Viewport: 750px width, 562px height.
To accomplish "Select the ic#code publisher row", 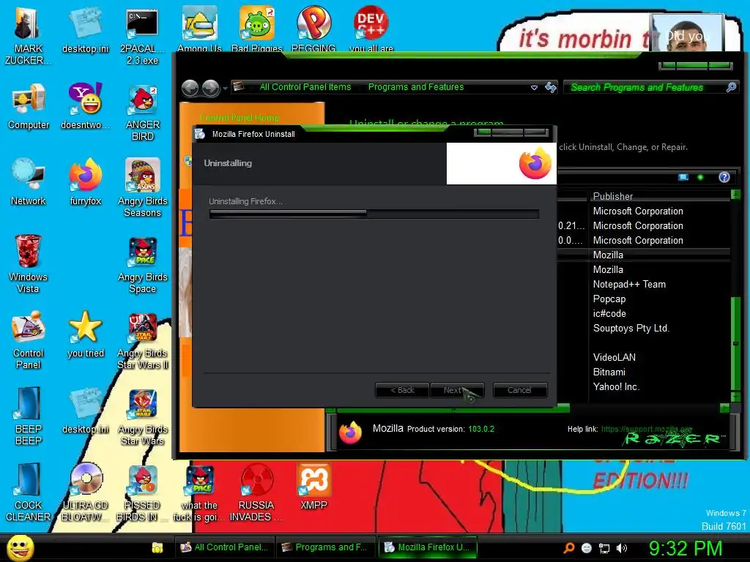I will pyautogui.click(x=609, y=313).
